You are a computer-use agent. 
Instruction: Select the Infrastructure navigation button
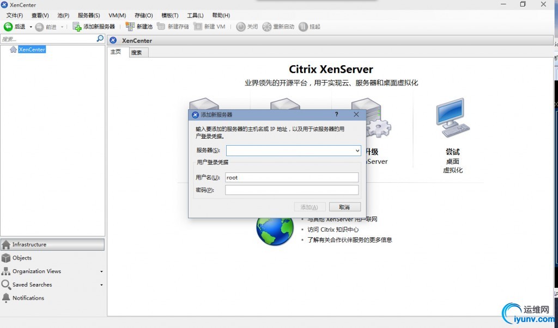pyautogui.click(x=53, y=244)
